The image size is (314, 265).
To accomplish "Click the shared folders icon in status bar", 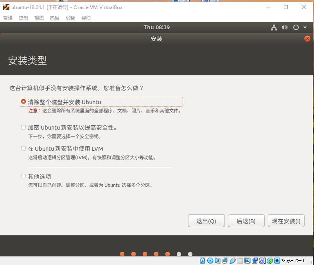I will (x=240, y=261).
